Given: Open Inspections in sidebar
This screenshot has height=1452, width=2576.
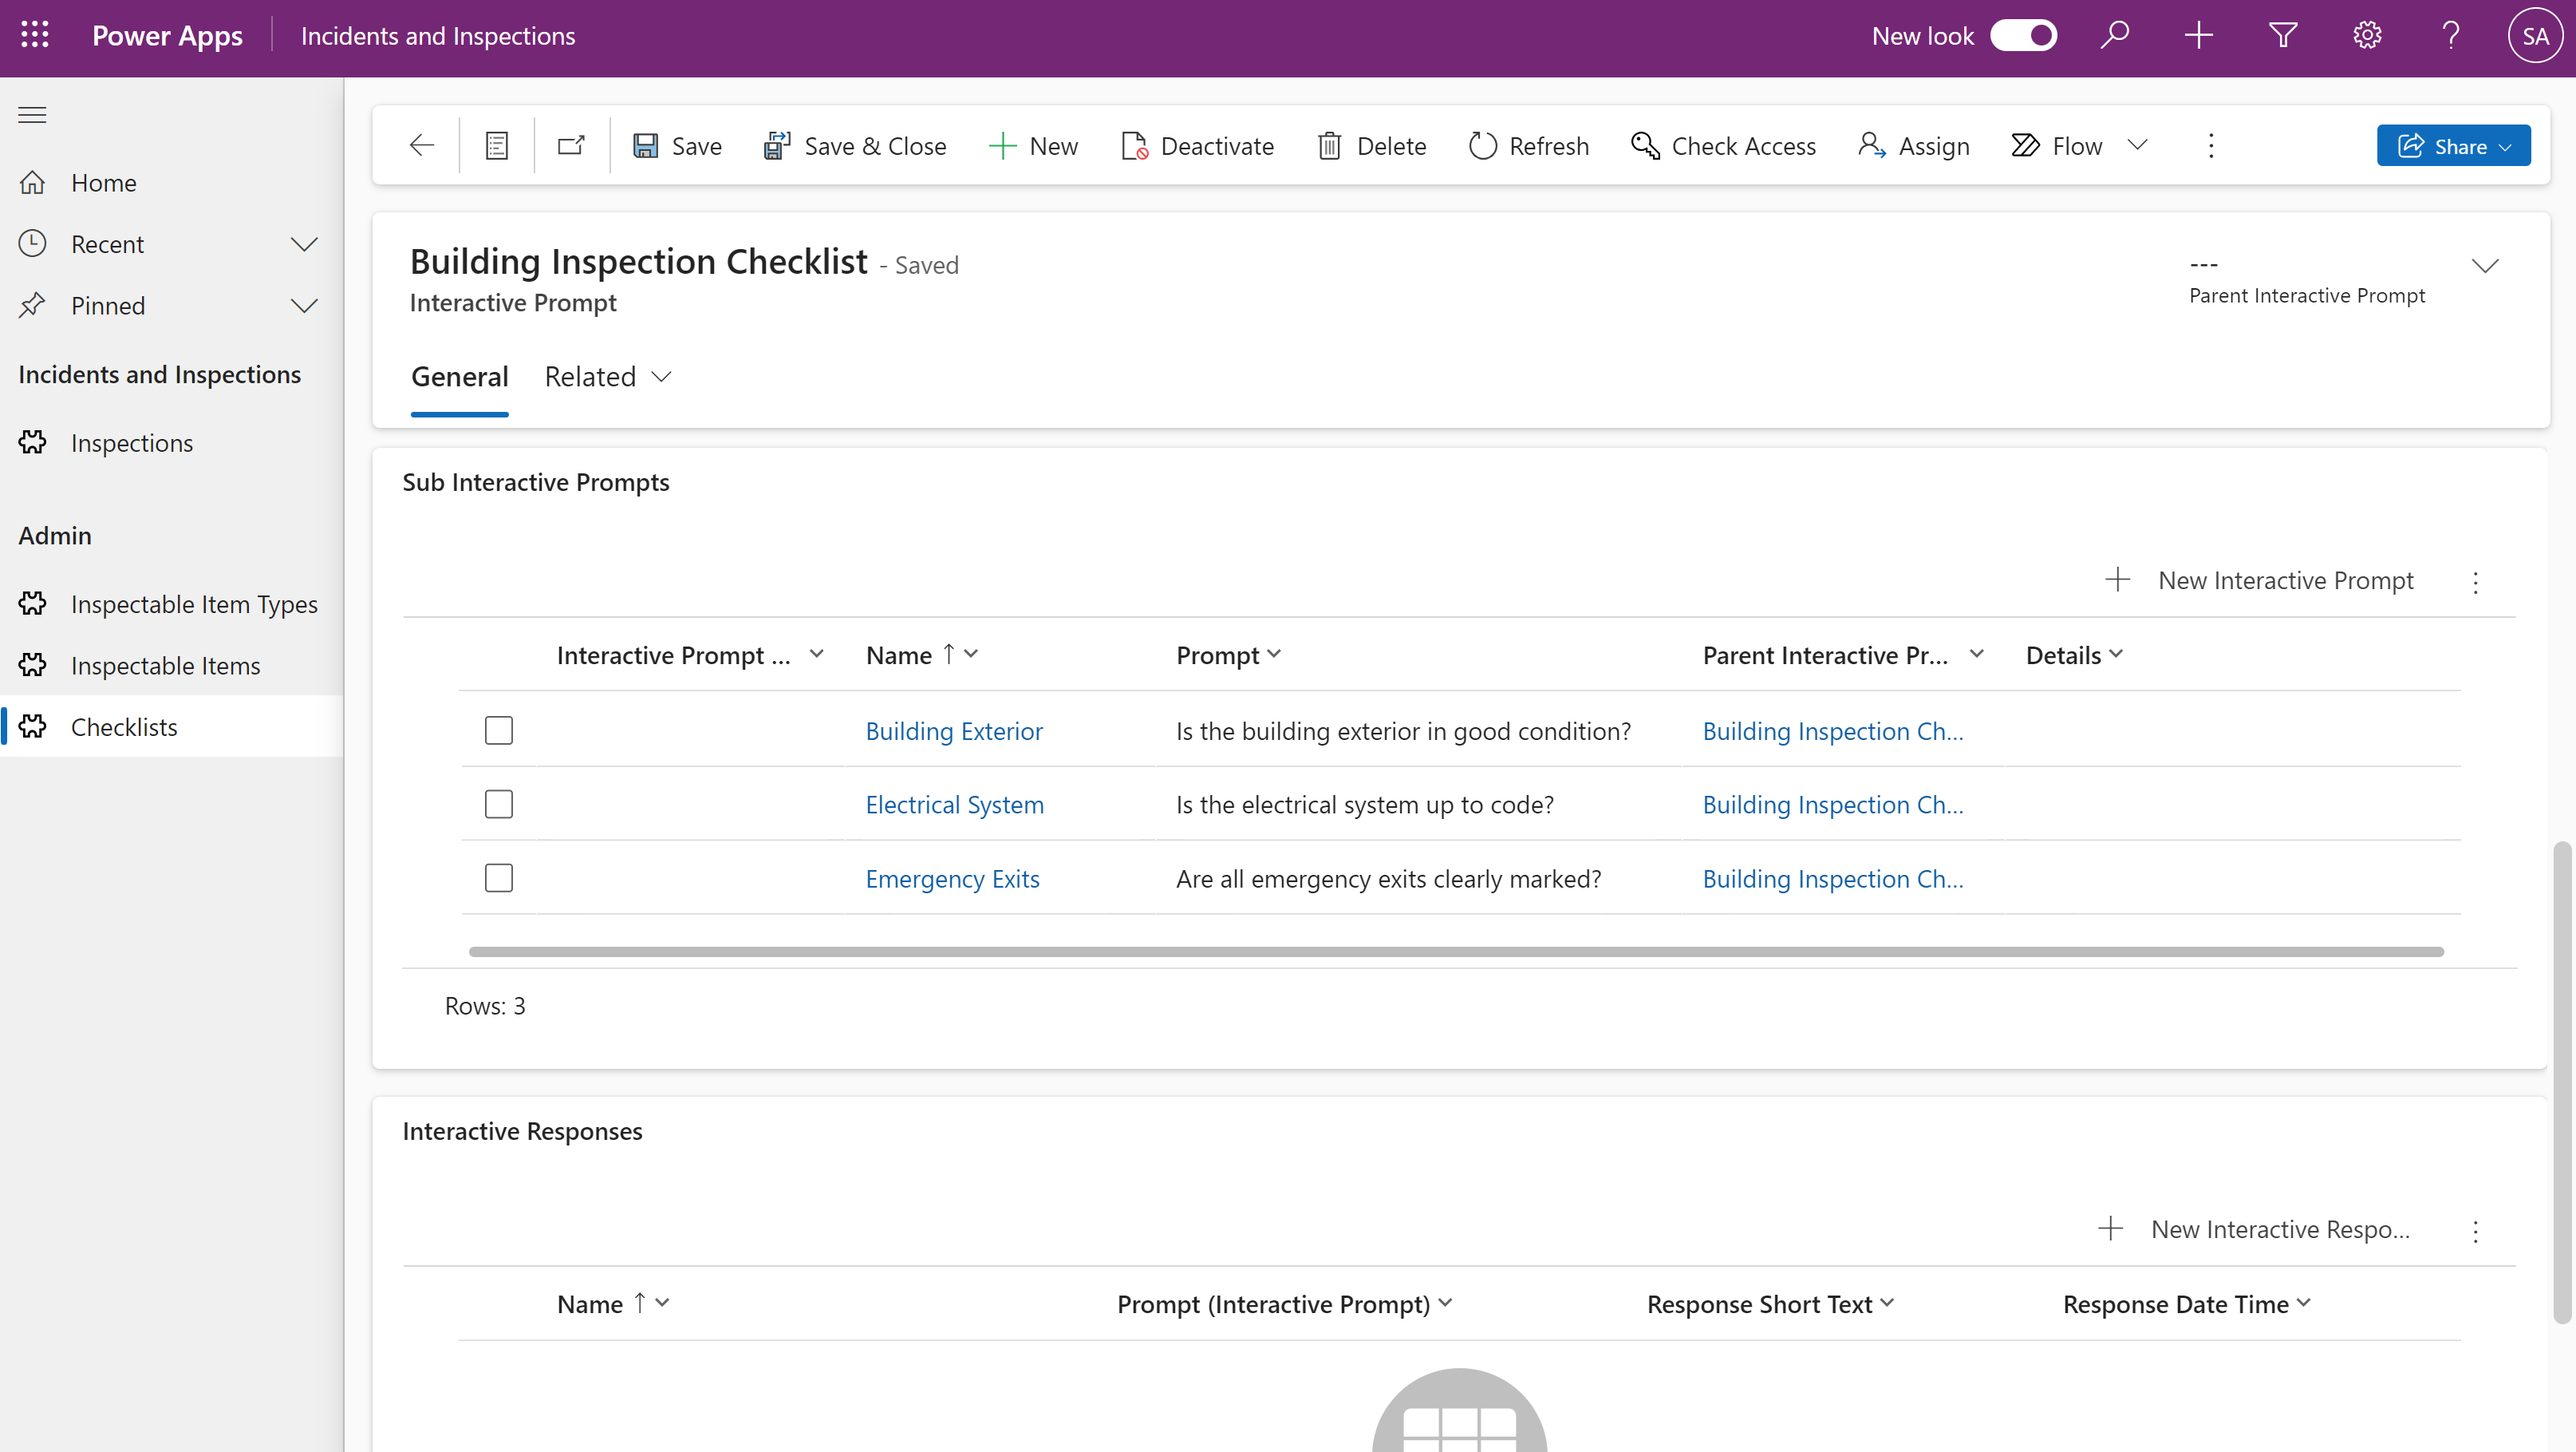Looking at the screenshot, I should pos(172,443).
